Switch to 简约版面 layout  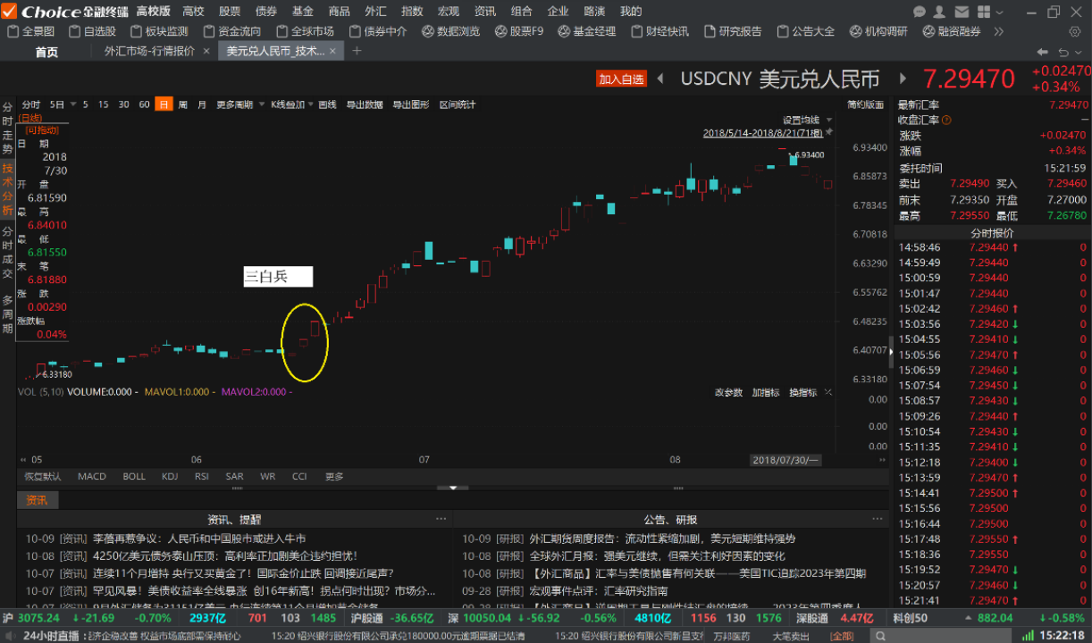click(865, 104)
